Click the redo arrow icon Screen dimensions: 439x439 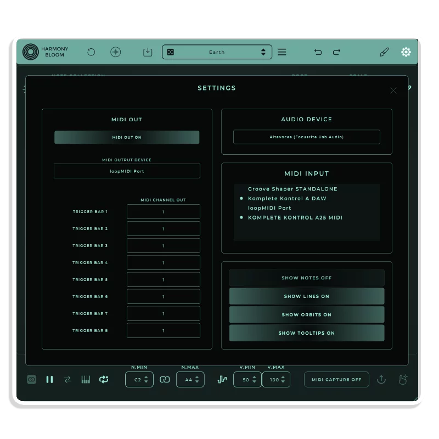pos(336,52)
